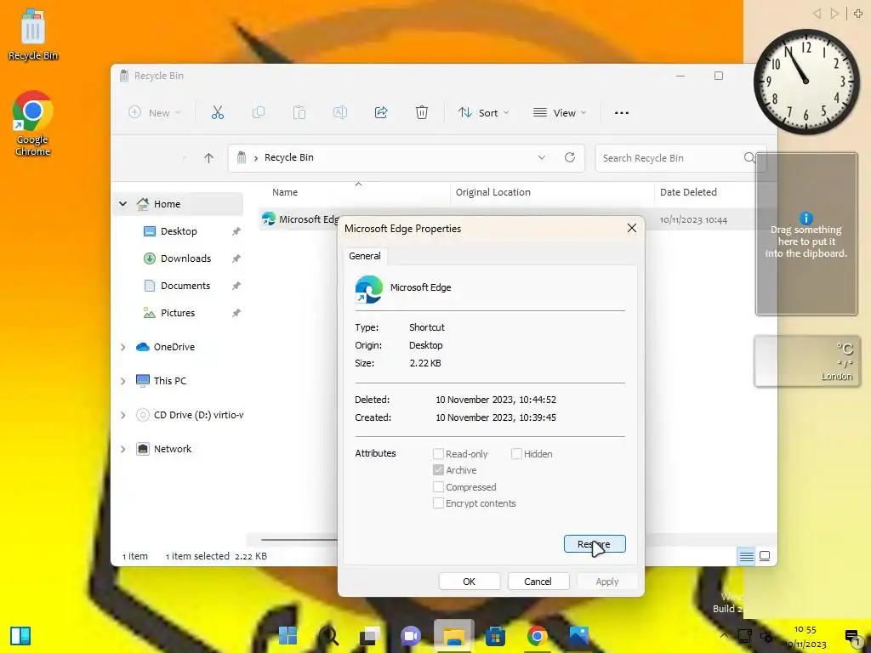This screenshot has height=653, width=871.
Task: Open the Sort dropdown menu
Action: (x=483, y=113)
